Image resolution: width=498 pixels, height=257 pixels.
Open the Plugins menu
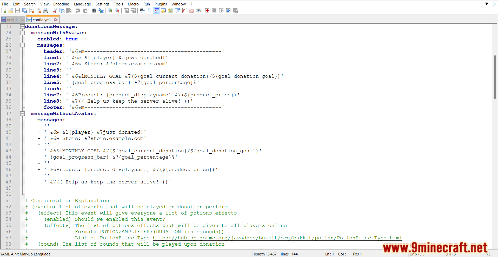[161, 4]
